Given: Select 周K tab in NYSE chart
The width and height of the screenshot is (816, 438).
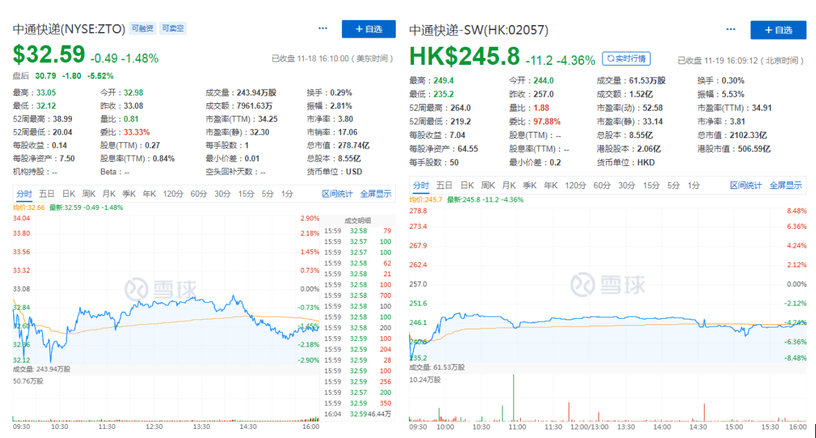Looking at the screenshot, I should [x=89, y=193].
